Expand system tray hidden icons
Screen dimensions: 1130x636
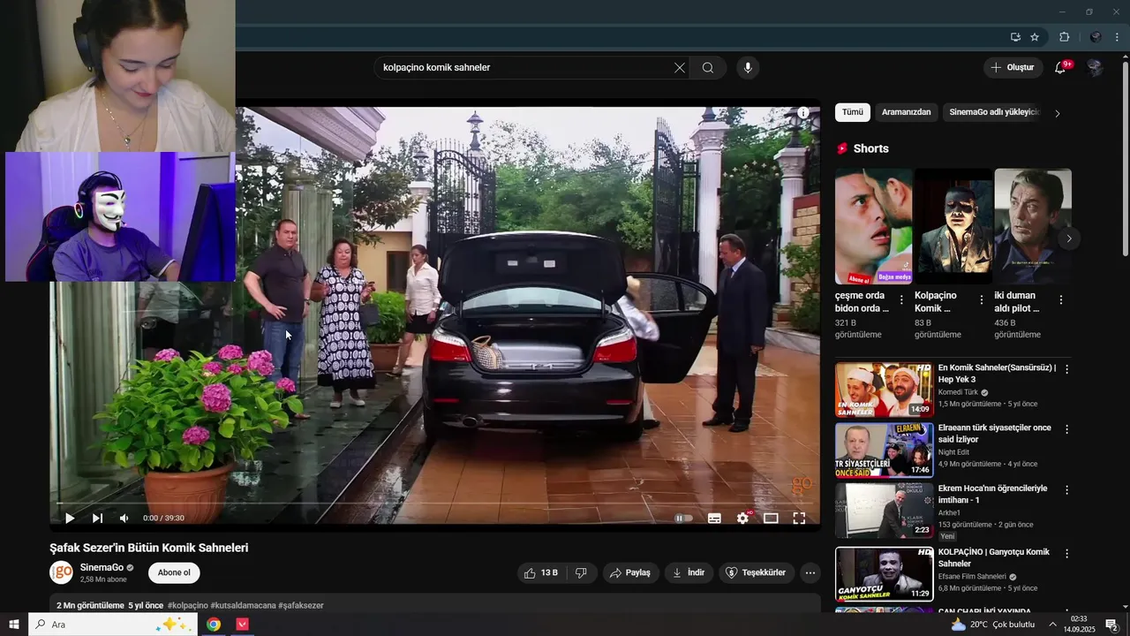[x=1052, y=625]
